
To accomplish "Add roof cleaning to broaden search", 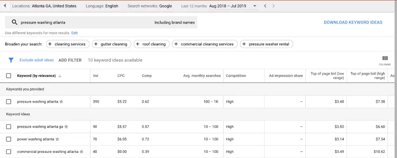I will (151, 44).
